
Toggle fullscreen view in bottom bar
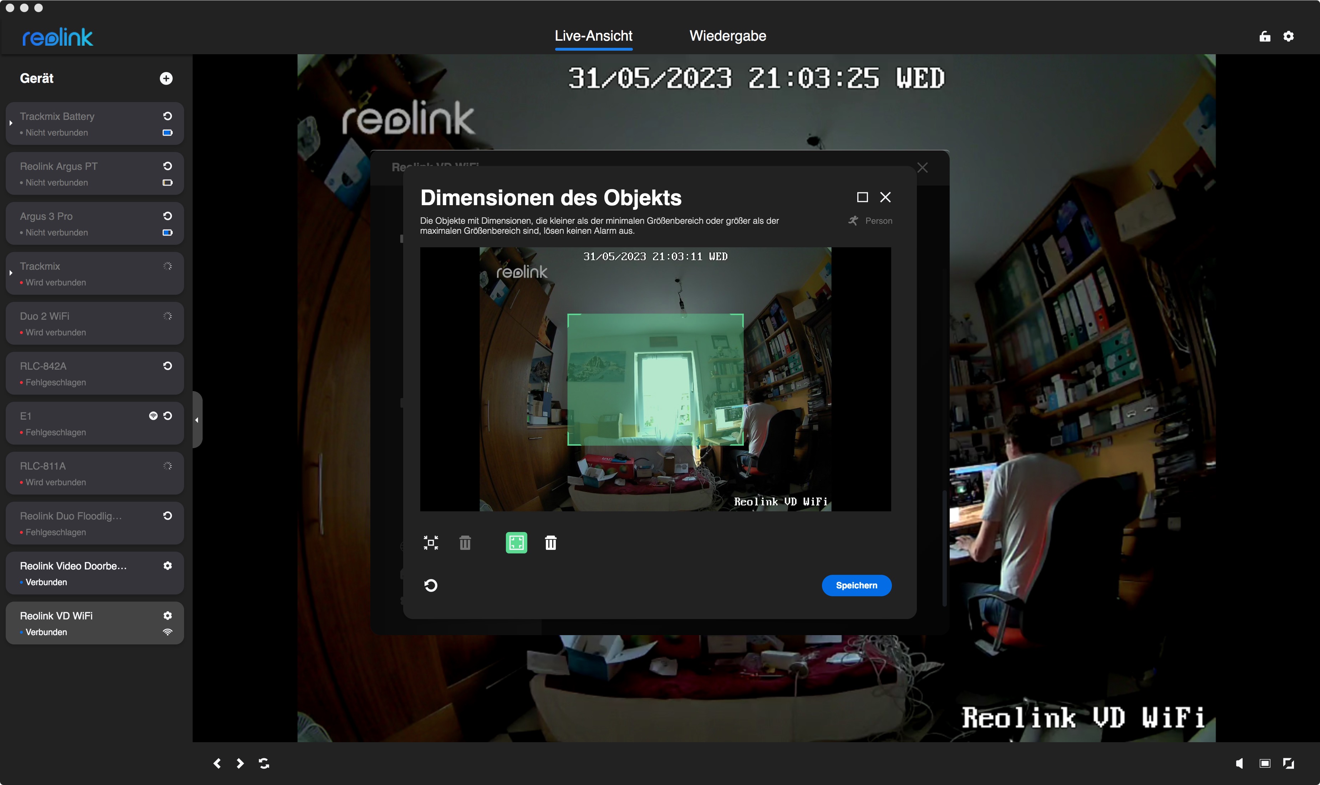coord(1288,763)
